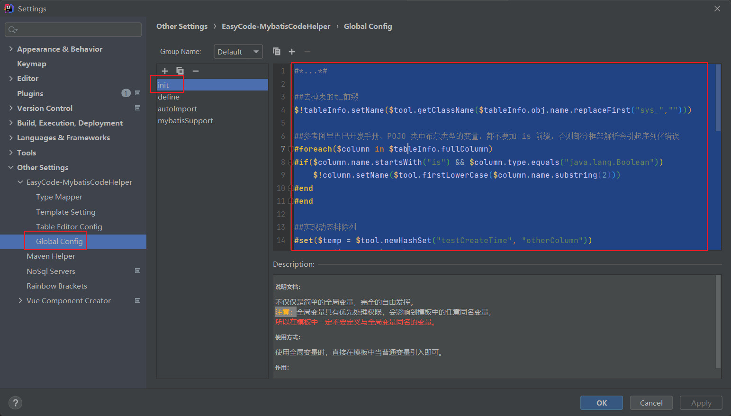Open Maven Helper settings

click(x=51, y=256)
